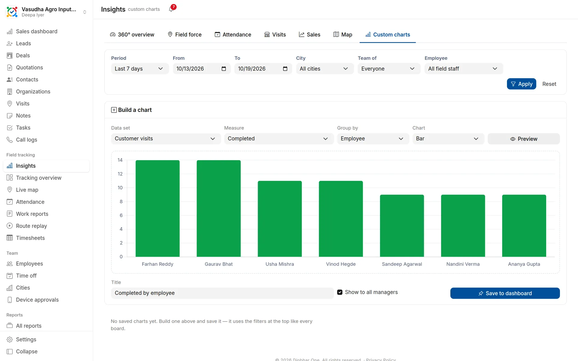Open the notifications bell icon
The width and height of the screenshot is (578, 361).
[171, 9]
